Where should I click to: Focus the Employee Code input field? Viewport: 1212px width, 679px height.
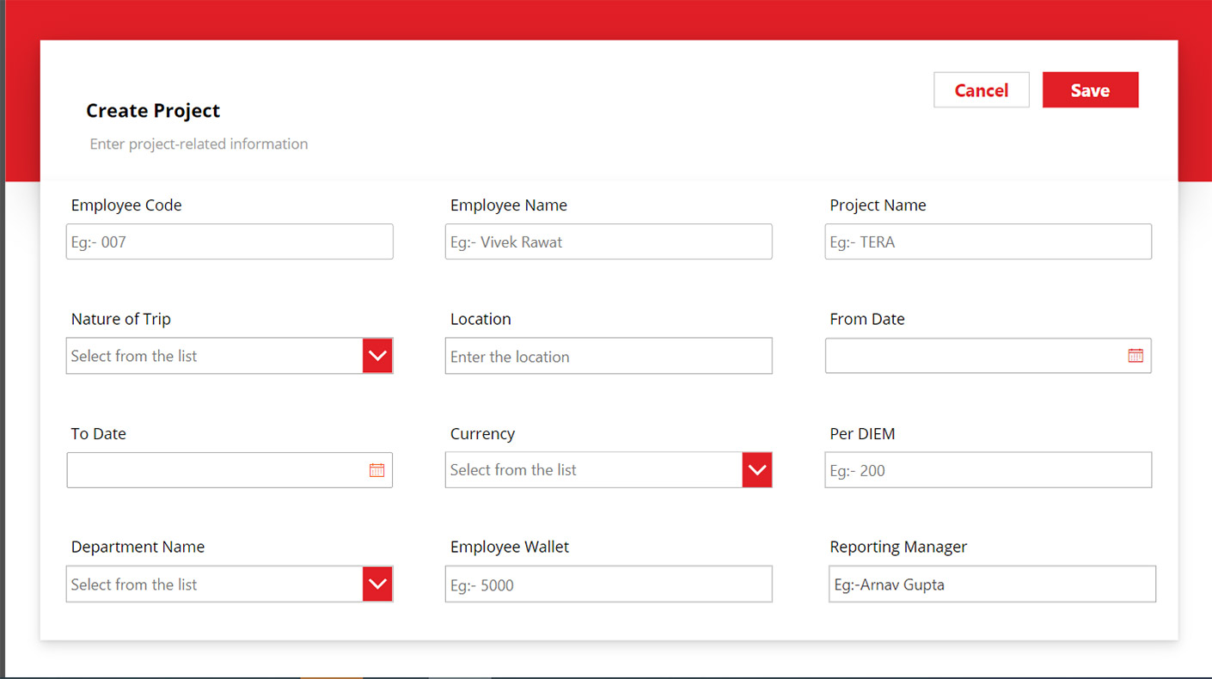(230, 242)
